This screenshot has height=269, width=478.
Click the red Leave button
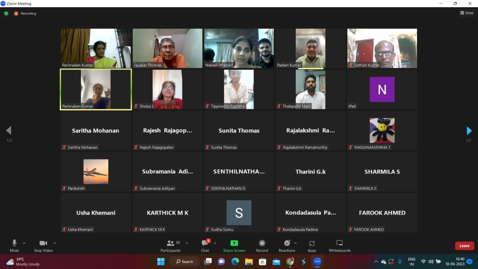(x=464, y=246)
